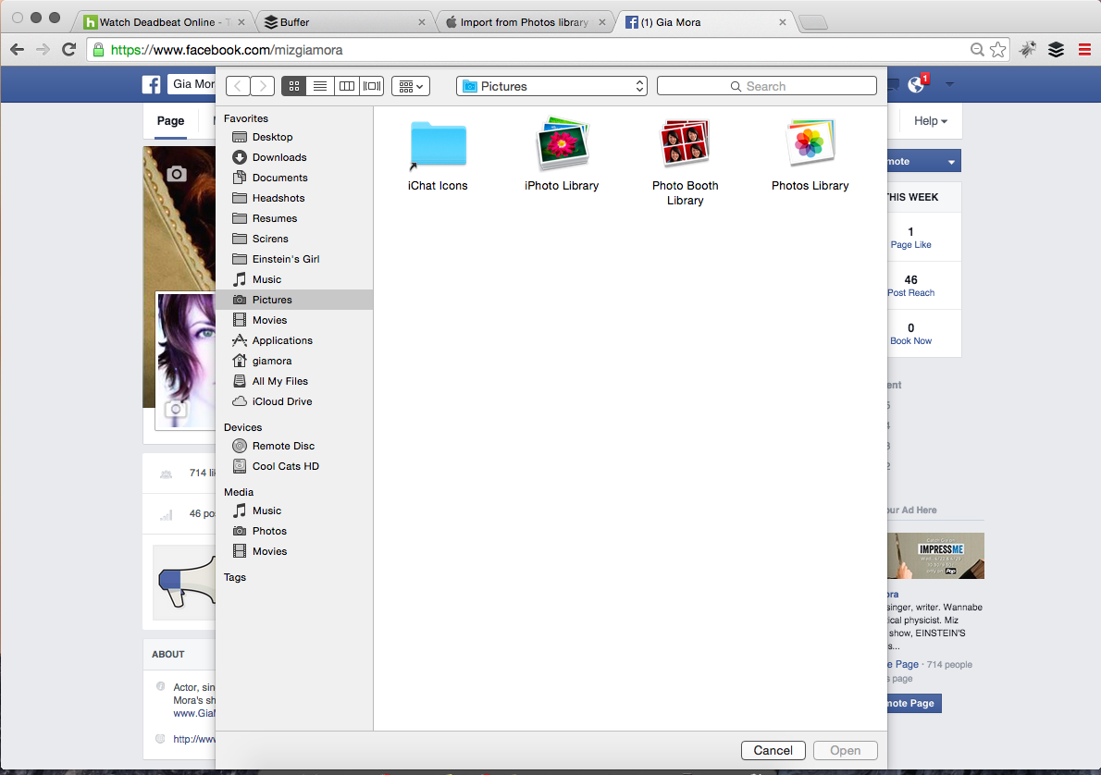Click the cover photo camera icon
Image resolution: width=1101 pixels, height=775 pixels.
177,173
